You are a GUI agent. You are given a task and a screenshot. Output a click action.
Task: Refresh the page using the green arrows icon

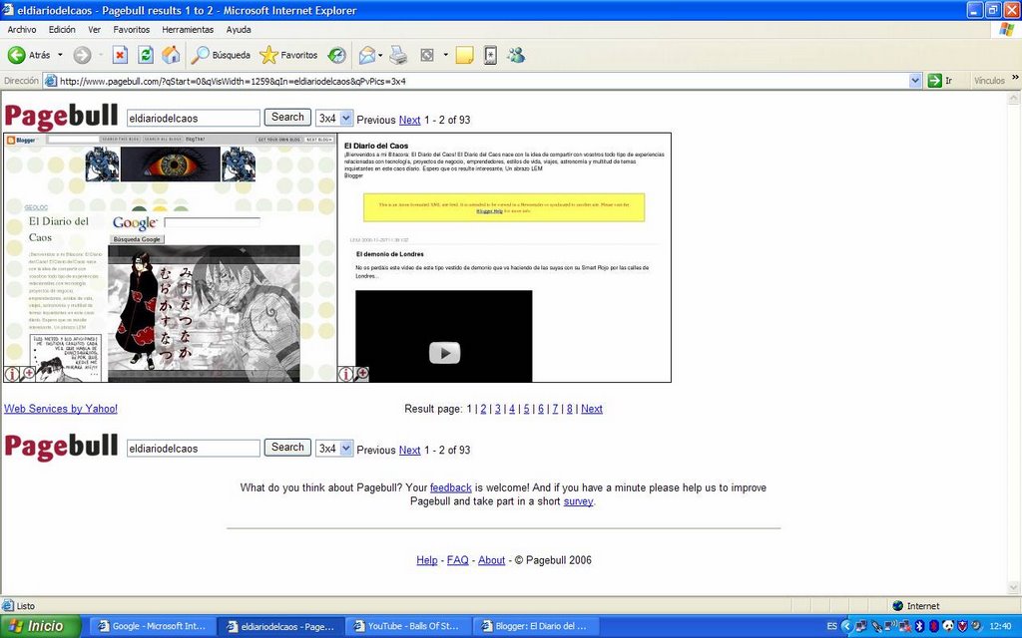click(146, 56)
